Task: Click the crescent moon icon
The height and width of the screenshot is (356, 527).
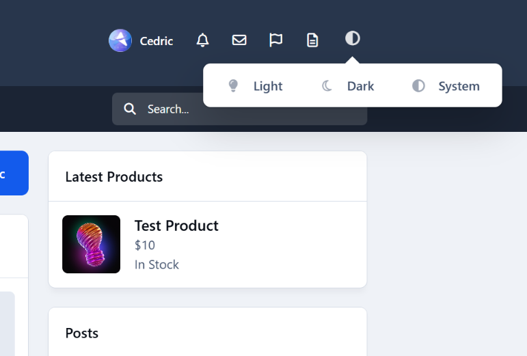Action: pos(327,86)
